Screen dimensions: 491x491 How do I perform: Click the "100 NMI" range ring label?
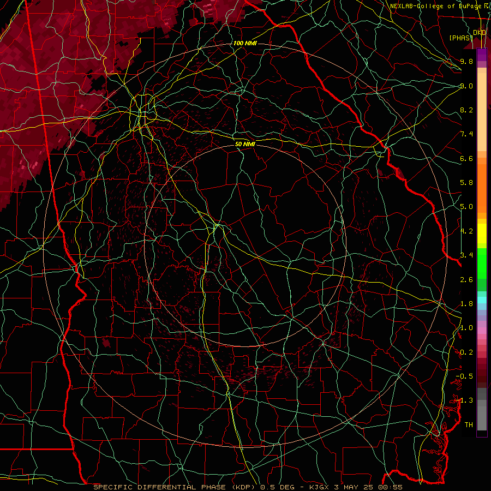click(x=245, y=43)
